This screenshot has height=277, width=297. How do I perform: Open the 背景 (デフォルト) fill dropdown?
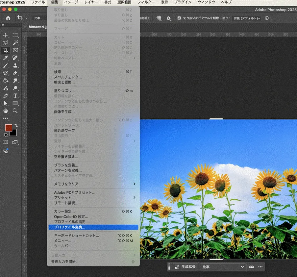246,18
